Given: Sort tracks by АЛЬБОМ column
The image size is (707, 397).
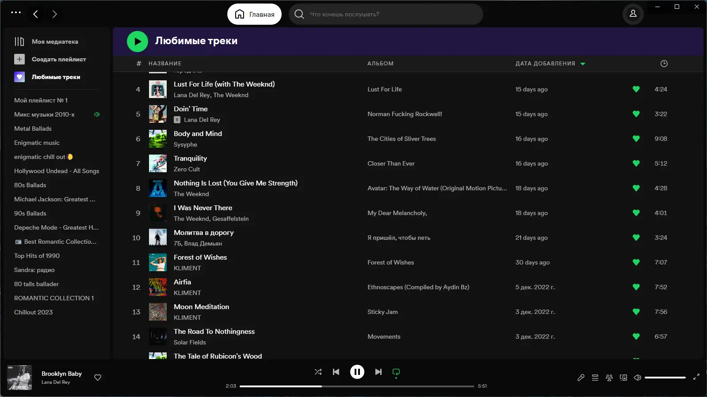Looking at the screenshot, I should pos(380,64).
